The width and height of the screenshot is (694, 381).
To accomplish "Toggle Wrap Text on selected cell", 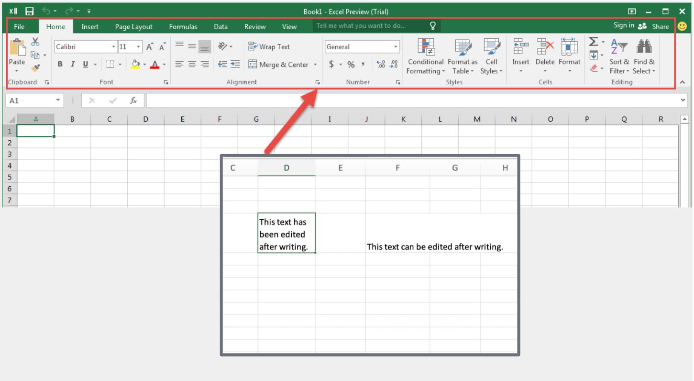I will pyautogui.click(x=269, y=47).
